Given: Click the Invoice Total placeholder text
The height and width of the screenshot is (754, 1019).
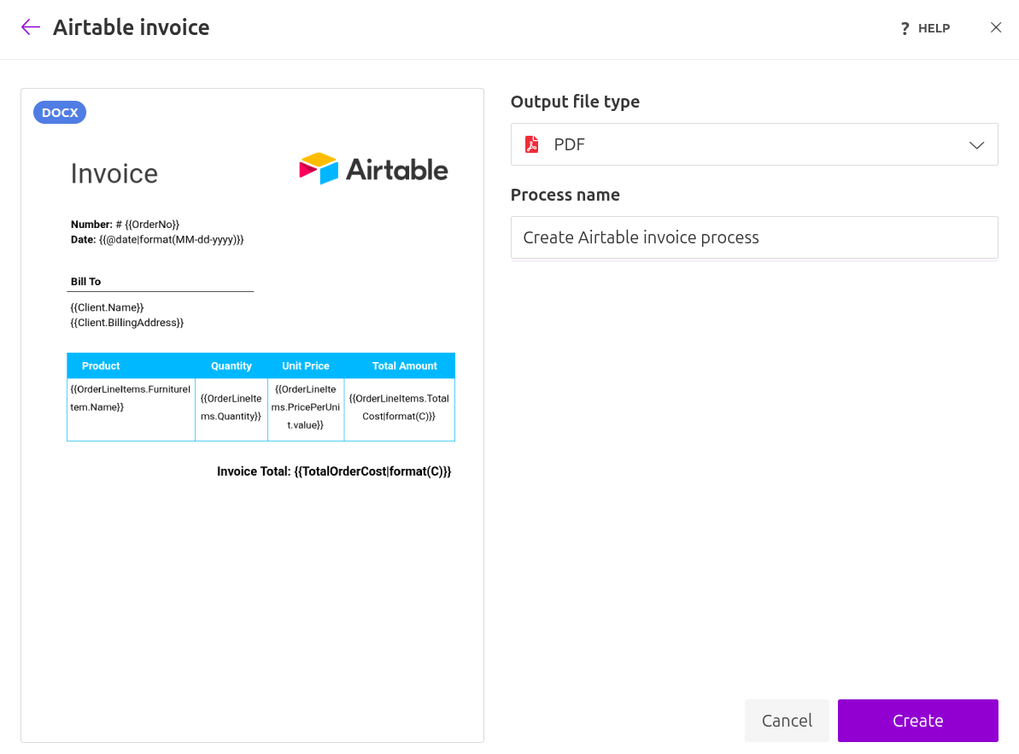Looking at the screenshot, I should (335, 471).
